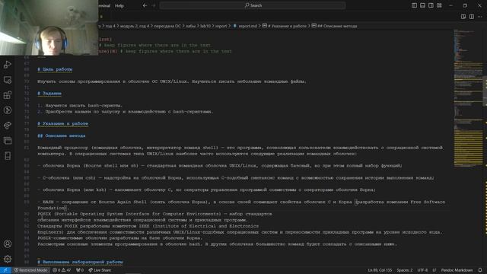Click the remote window indicator in status bar
The image size is (487, 274).
pos(5,270)
